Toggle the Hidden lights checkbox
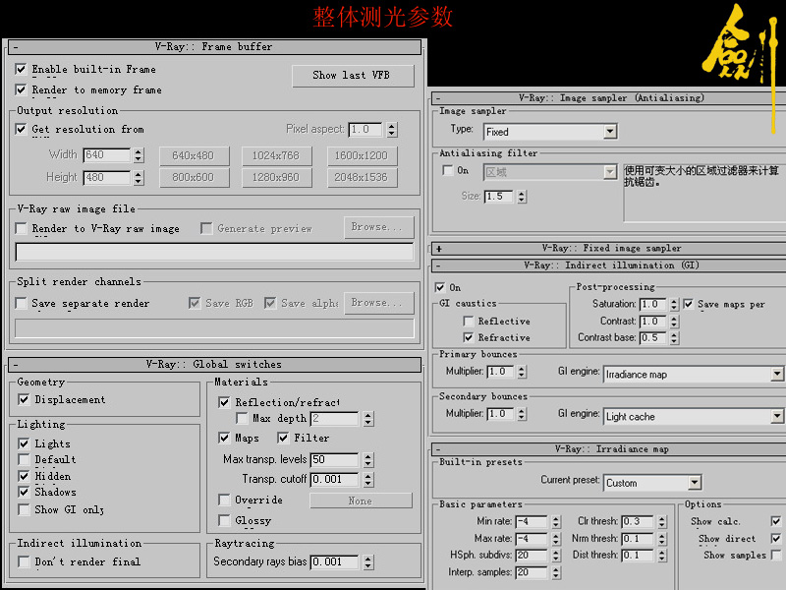This screenshot has height=590, width=786. point(25,476)
